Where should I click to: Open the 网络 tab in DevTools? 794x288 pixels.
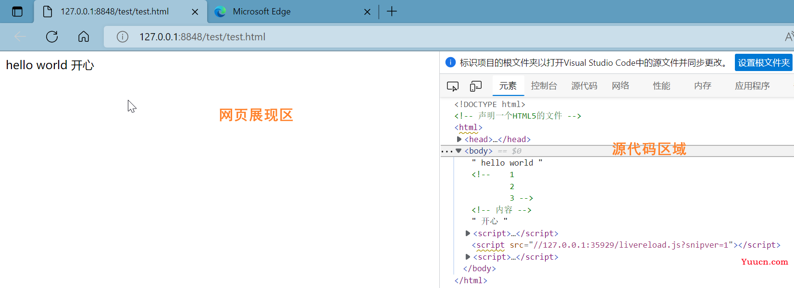pyautogui.click(x=620, y=86)
